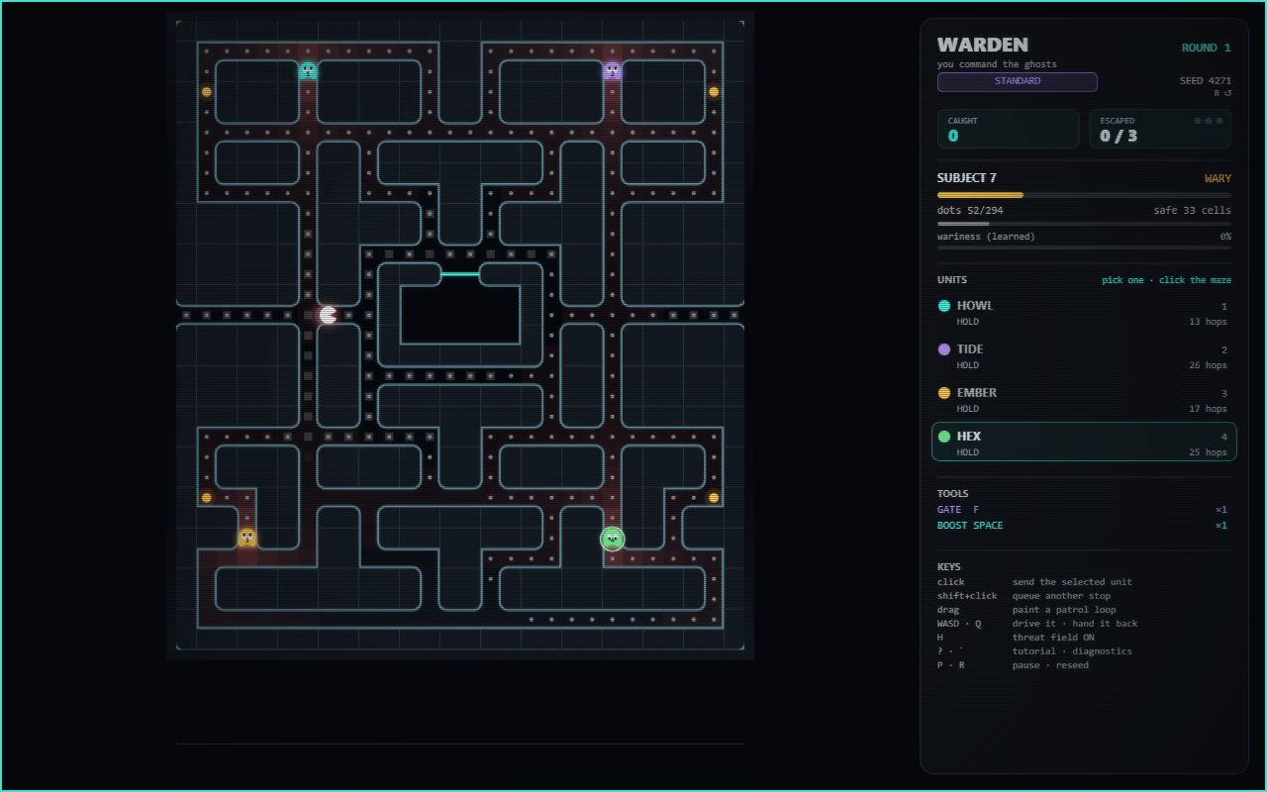Click the '17 hops' value for EMBER

(x=1208, y=409)
